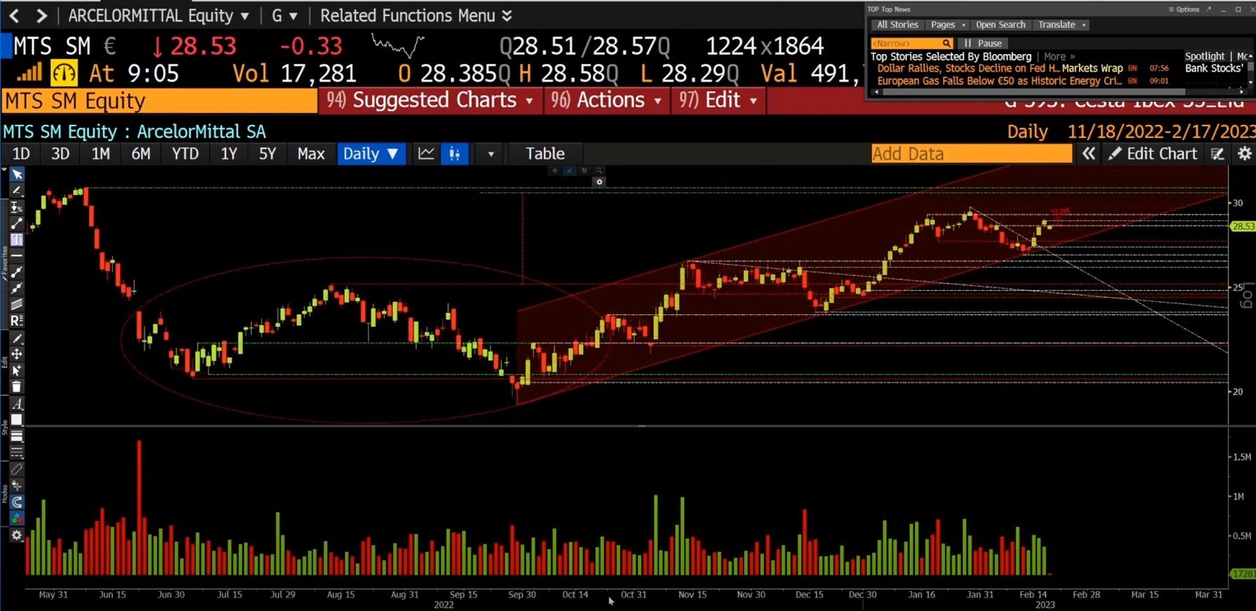Click Open Search in Top News
Image resolution: width=1256 pixels, height=611 pixels.
[1000, 25]
